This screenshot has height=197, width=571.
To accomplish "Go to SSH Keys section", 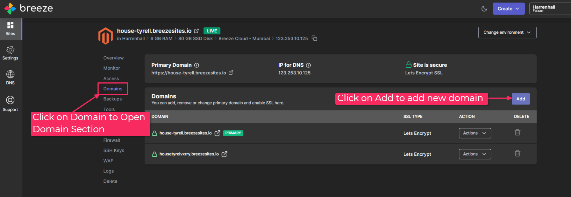I will [114, 150].
